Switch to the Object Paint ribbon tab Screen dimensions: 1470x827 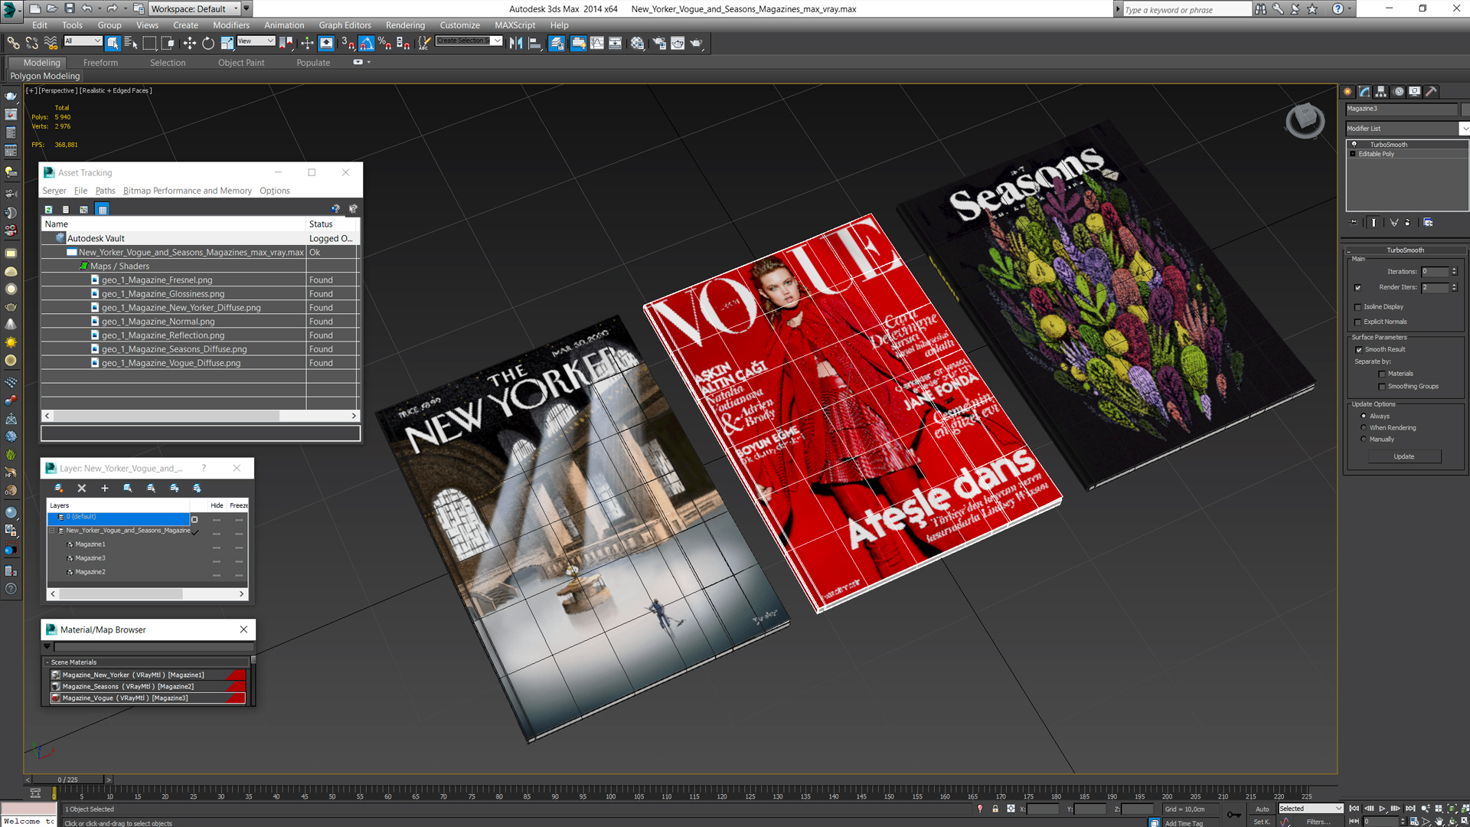241,63
